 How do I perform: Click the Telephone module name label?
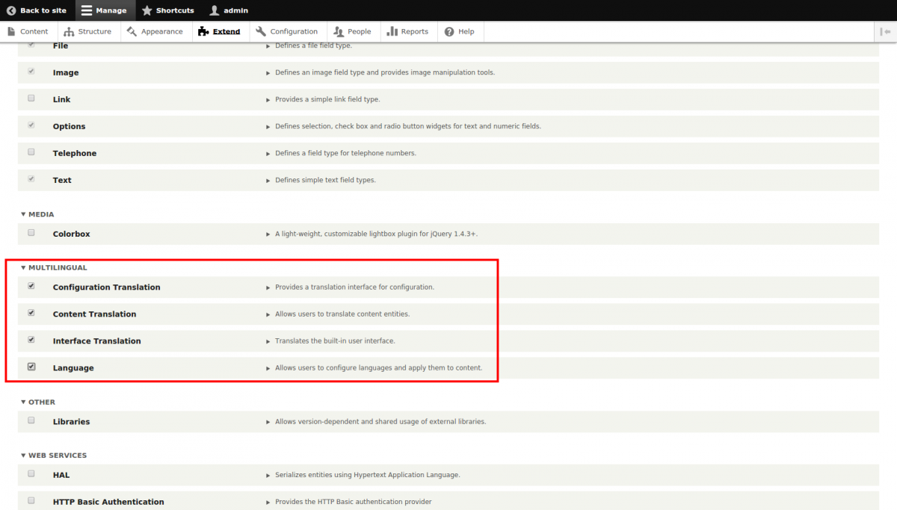coord(75,153)
